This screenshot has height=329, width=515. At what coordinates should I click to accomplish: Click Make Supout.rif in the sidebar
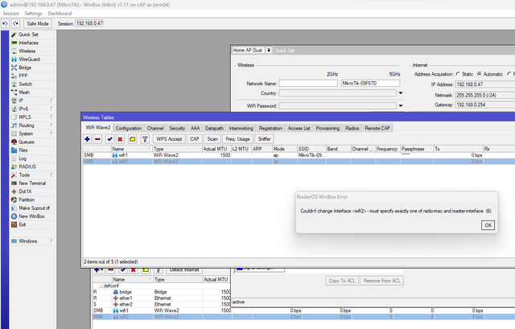coord(34,208)
